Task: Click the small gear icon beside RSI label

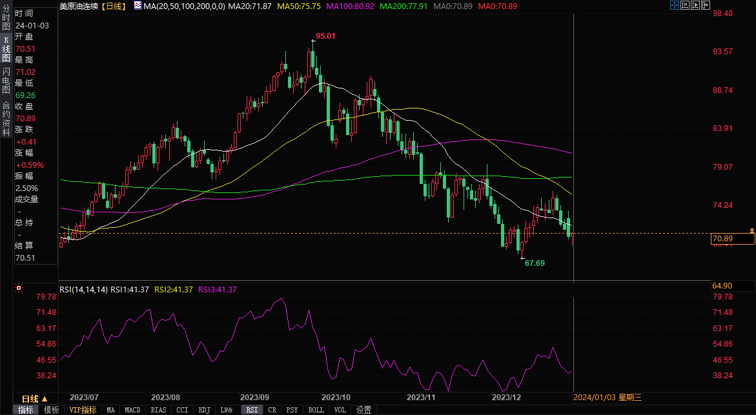Action: pyautogui.click(x=19, y=288)
